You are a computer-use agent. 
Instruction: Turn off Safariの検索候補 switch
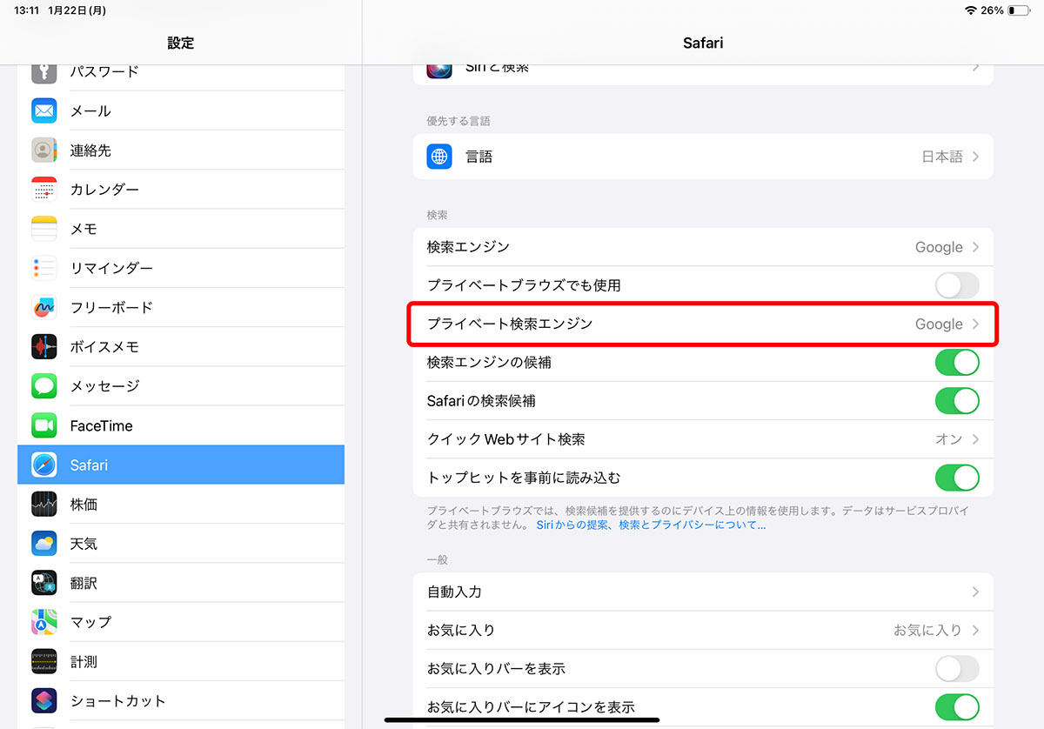coord(957,401)
